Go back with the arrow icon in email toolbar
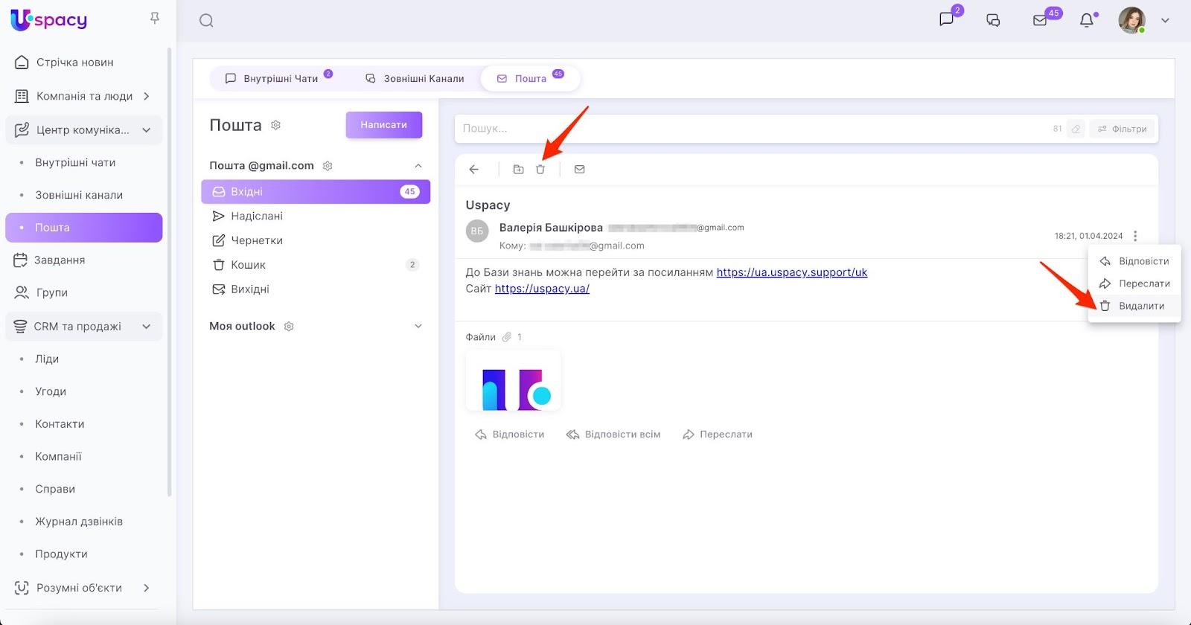Image resolution: width=1191 pixels, height=625 pixels. pos(474,170)
